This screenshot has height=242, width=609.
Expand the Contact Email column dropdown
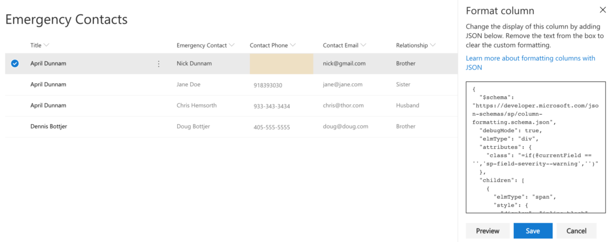tap(344, 45)
